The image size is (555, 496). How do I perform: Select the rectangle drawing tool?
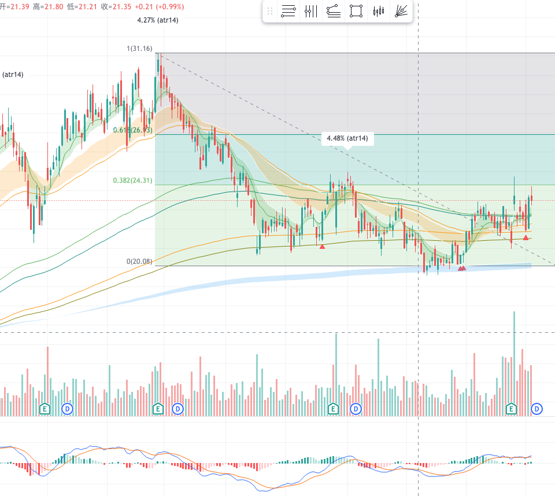356,12
